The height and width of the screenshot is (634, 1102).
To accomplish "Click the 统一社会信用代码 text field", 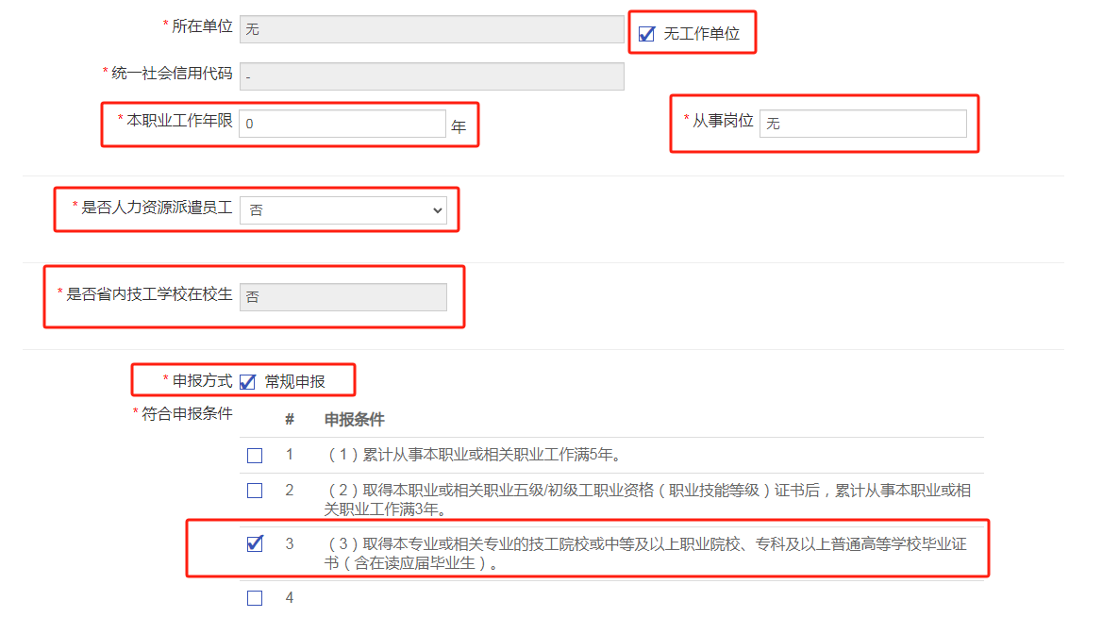I will (x=431, y=76).
